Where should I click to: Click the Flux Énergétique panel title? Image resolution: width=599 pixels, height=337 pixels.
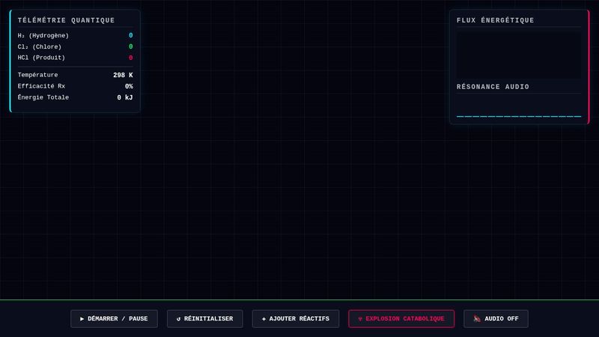tap(495, 20)
